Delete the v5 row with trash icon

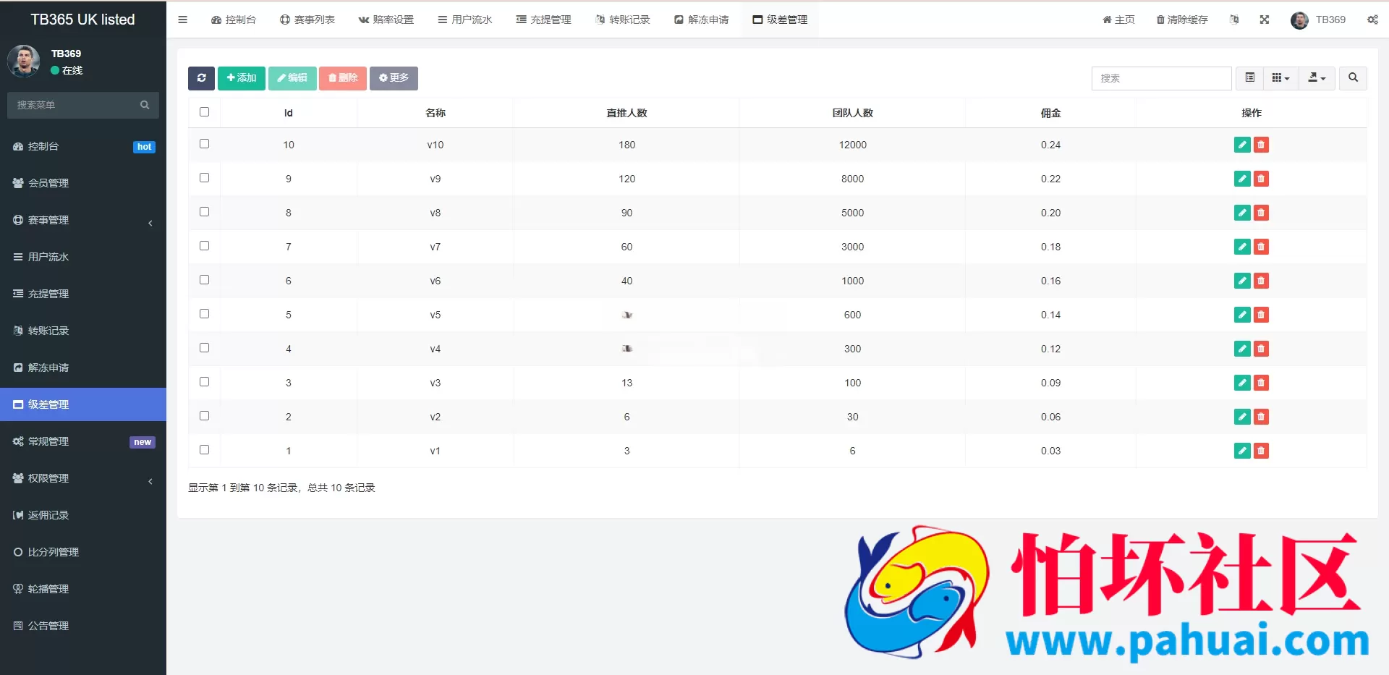point(1261,315)
